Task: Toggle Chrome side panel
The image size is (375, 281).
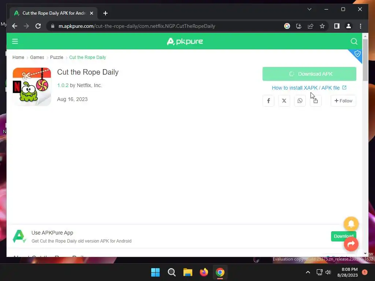Action: [x=337, y=26]
